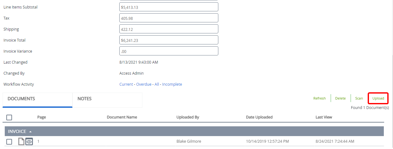This screenshot has width=393, height=149.
Task: Refresh the documents list
Action: coord(319,98)
